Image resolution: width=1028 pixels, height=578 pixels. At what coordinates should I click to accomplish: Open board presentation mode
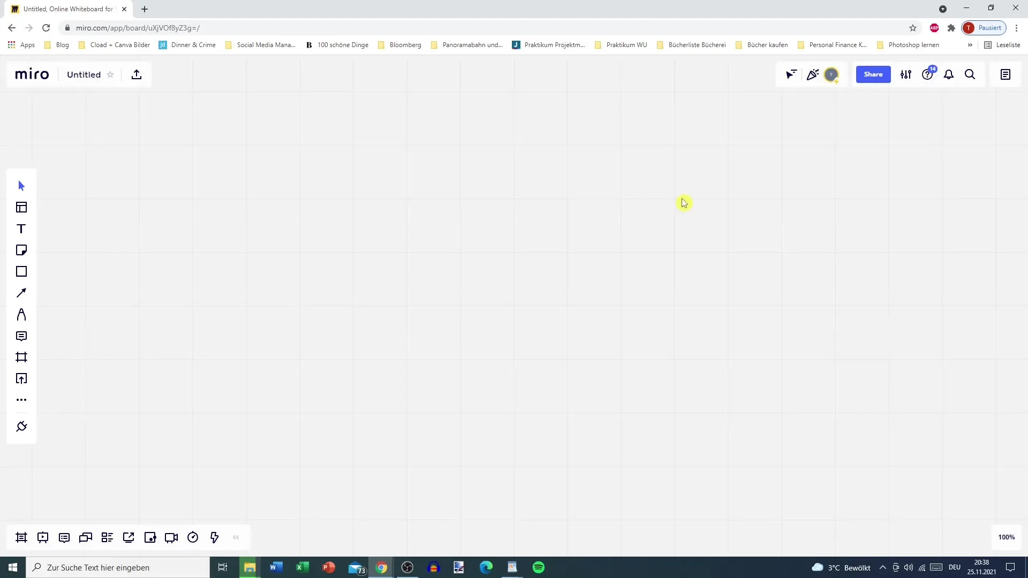point(43,538)
